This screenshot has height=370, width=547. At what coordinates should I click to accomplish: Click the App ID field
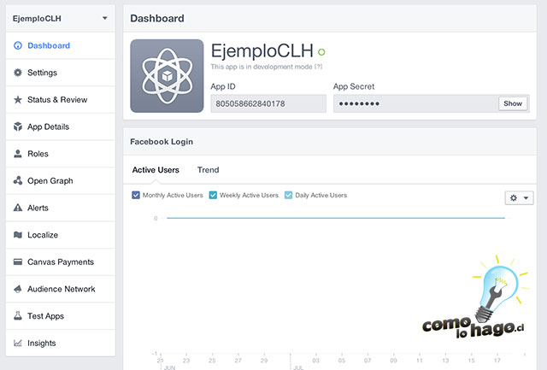(268, 103)
